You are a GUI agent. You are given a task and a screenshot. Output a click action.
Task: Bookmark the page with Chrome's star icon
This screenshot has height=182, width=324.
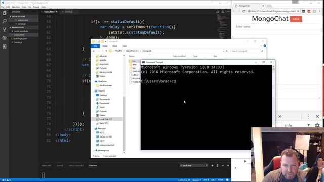point(298,11)
